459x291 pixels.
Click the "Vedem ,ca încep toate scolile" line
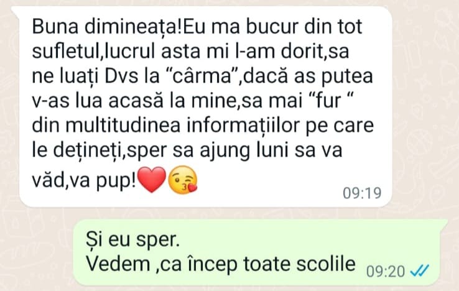point(221,264)
